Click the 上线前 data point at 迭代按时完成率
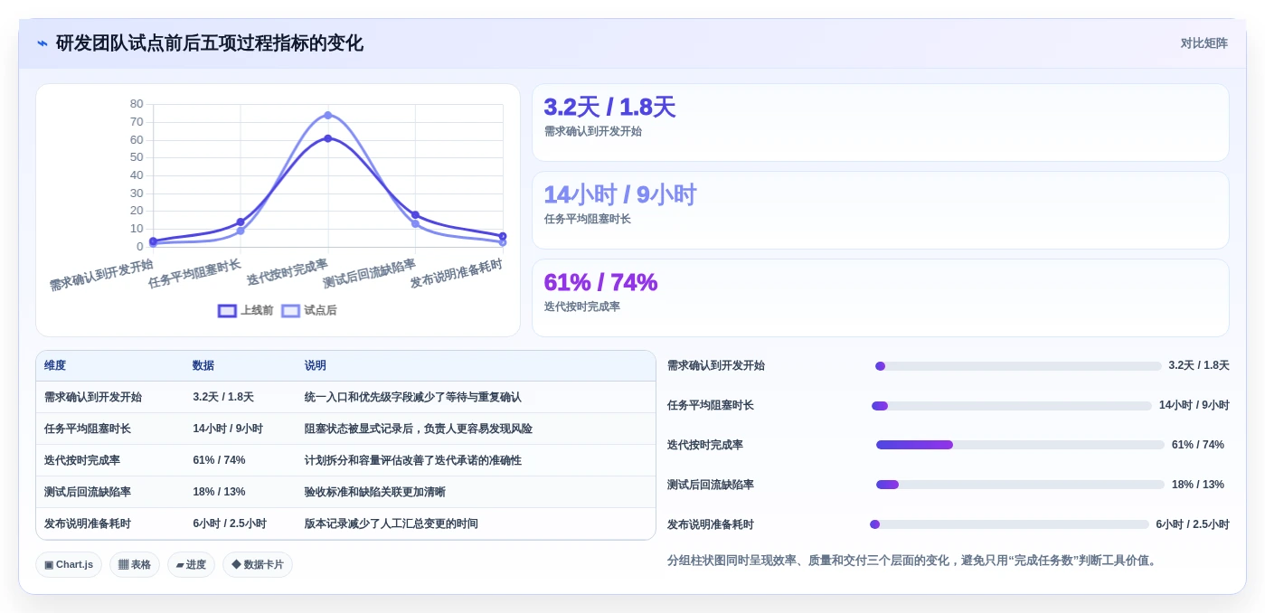This screenshot has width=1265, height=613. pyautogui.click(x=327, y=138)
